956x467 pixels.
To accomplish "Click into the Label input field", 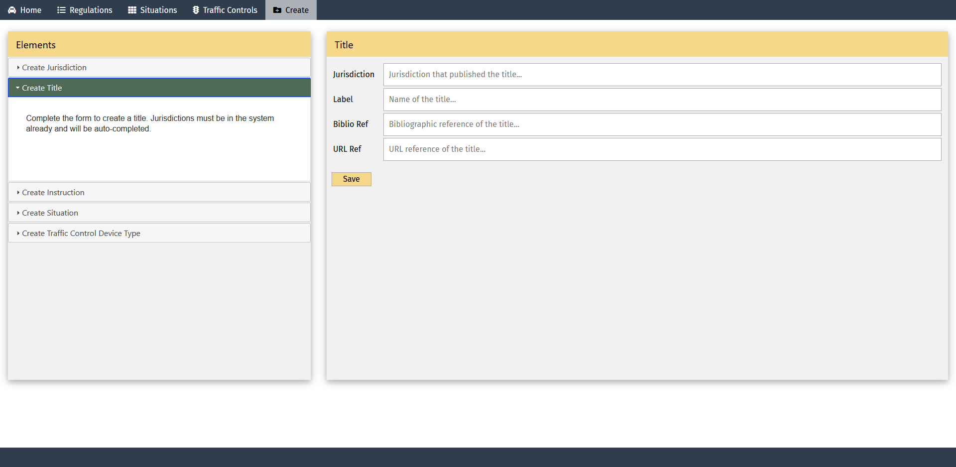I will [x=662, y=100].
